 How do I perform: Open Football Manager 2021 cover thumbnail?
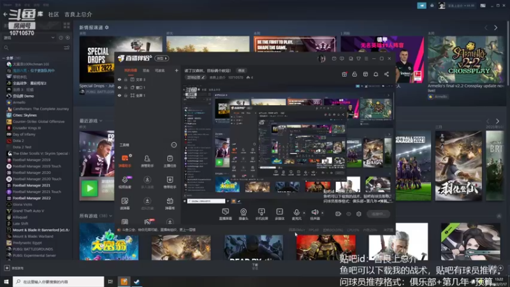(x=413, y=166)
